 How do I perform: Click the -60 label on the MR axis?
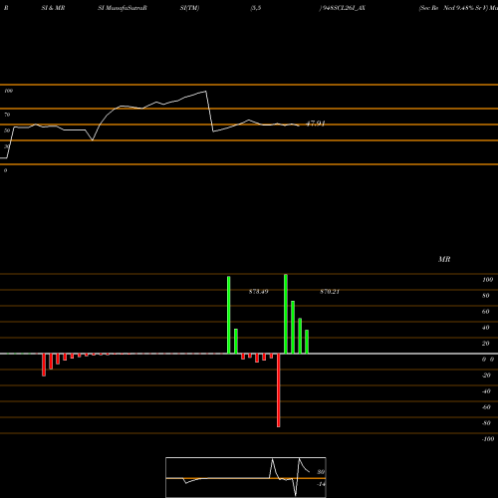click(x=486, y=407)
